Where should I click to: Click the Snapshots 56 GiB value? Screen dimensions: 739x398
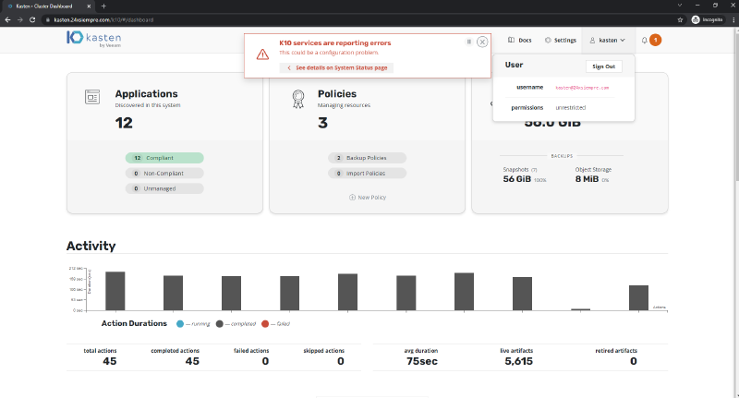pyautogui.click(x=517, y=179)
